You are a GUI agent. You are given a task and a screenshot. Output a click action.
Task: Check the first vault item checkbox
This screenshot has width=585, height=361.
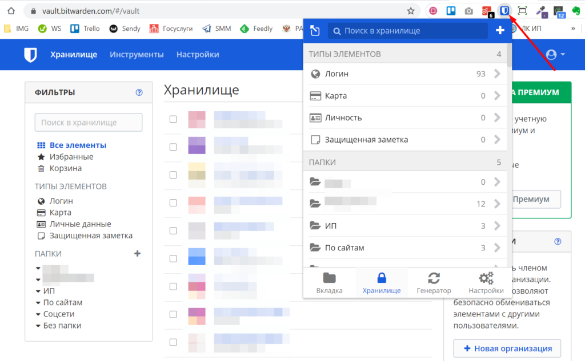(x=173, y=119)
